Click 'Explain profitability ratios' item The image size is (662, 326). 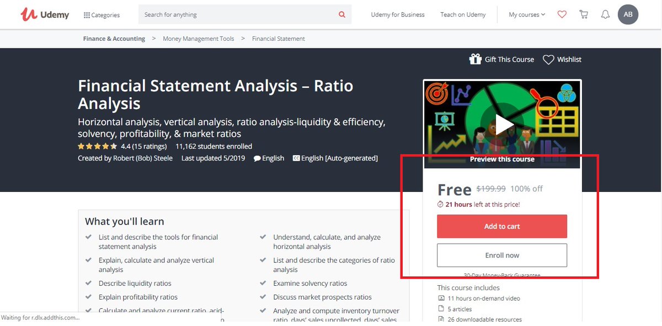click(x=138, y=297)
